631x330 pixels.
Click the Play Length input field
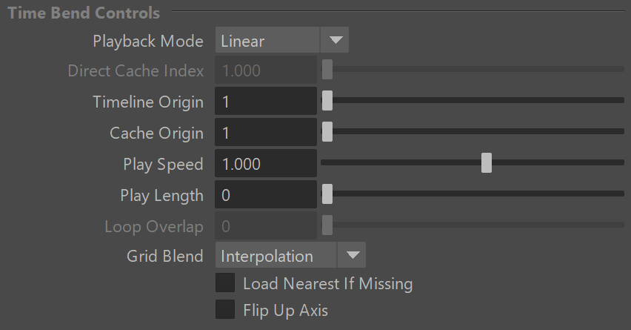pyautogui.click(x=266, y=194)
